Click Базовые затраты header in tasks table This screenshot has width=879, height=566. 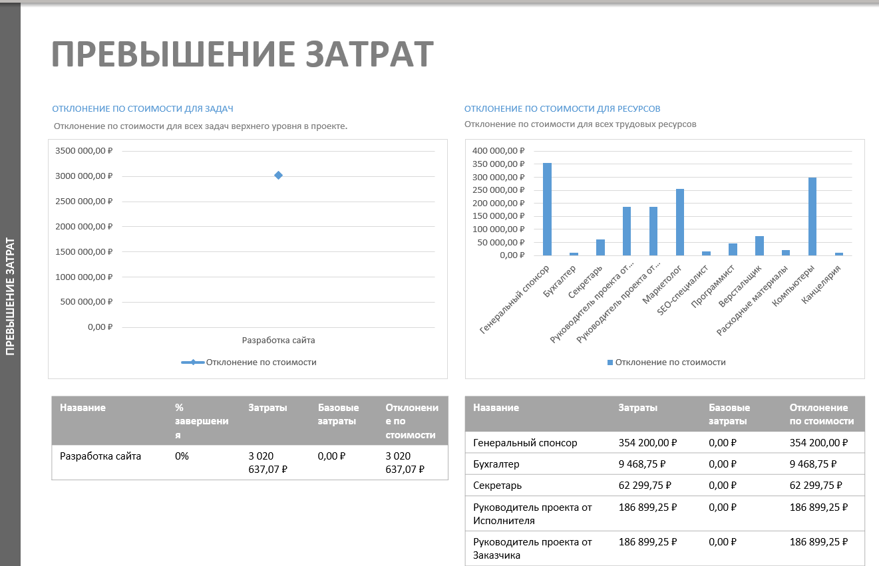click(338, 414)
